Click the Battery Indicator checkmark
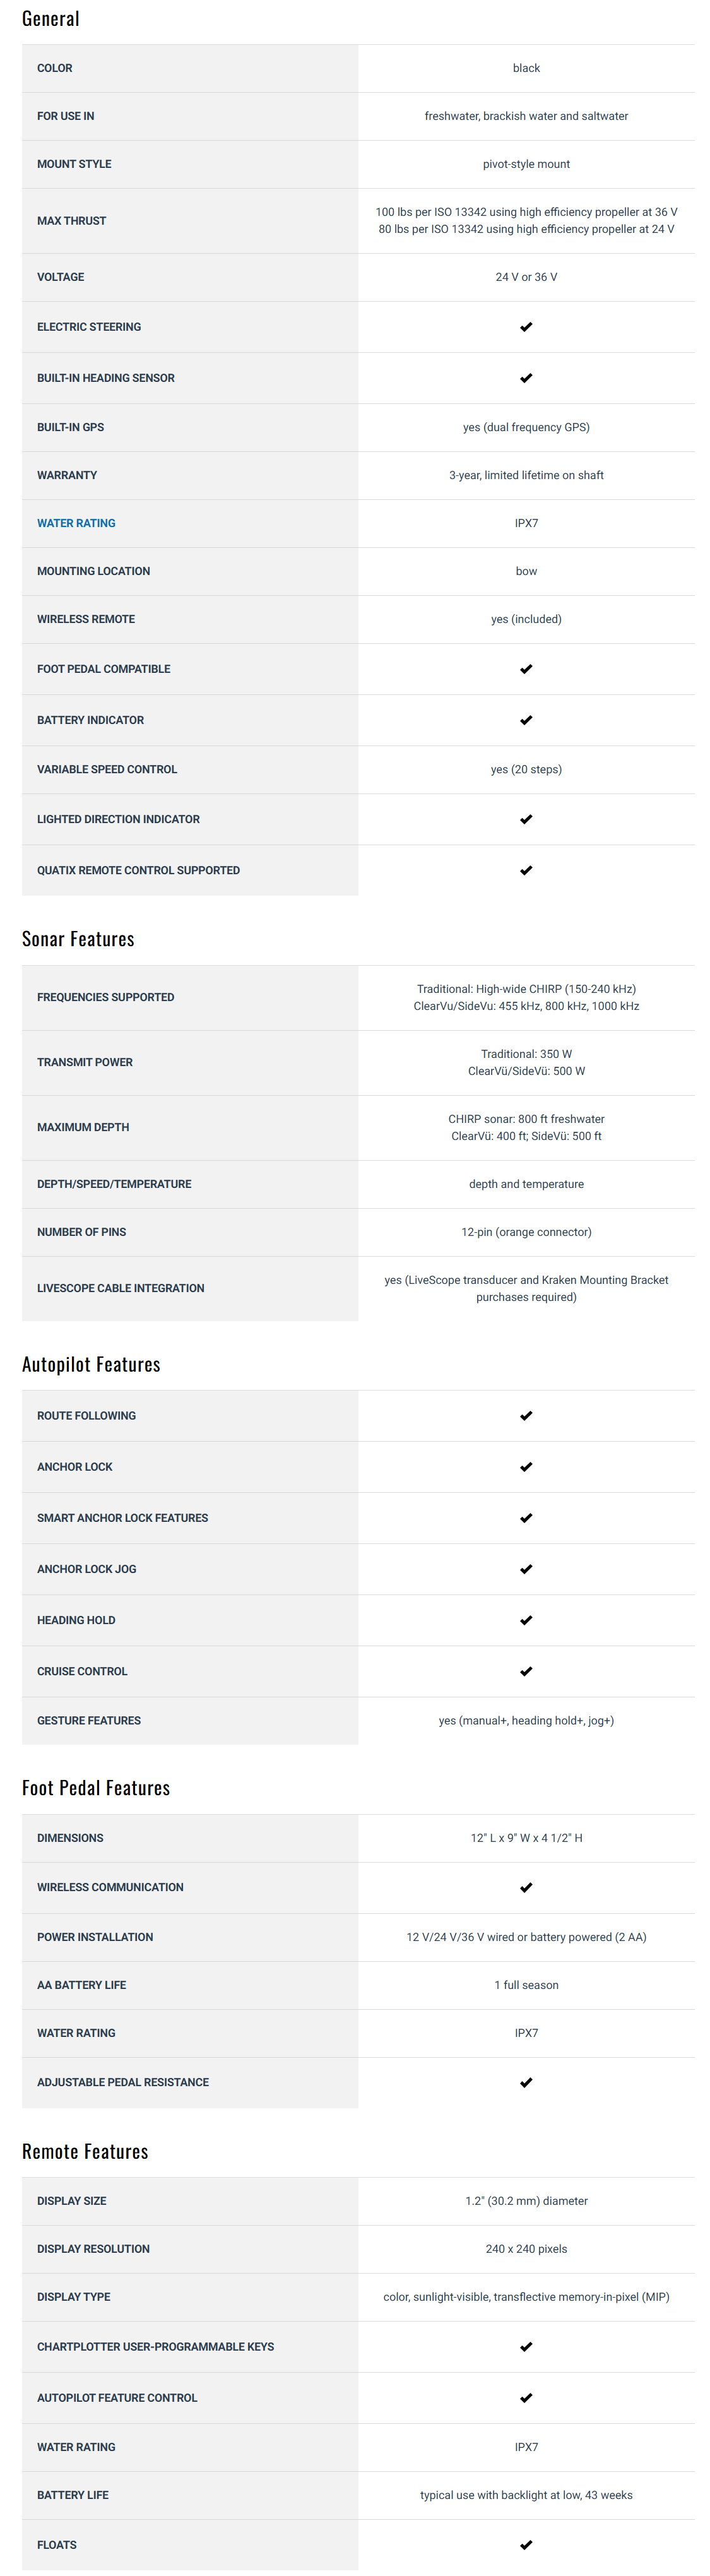Image resolution: width=710 pixels, height=2576 pixels. pyautogui.click(x=526, y=720)
